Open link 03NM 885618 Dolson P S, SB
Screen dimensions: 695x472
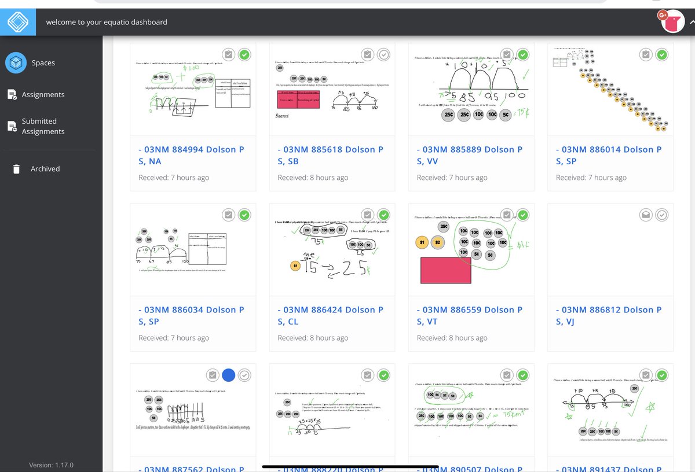331,155
